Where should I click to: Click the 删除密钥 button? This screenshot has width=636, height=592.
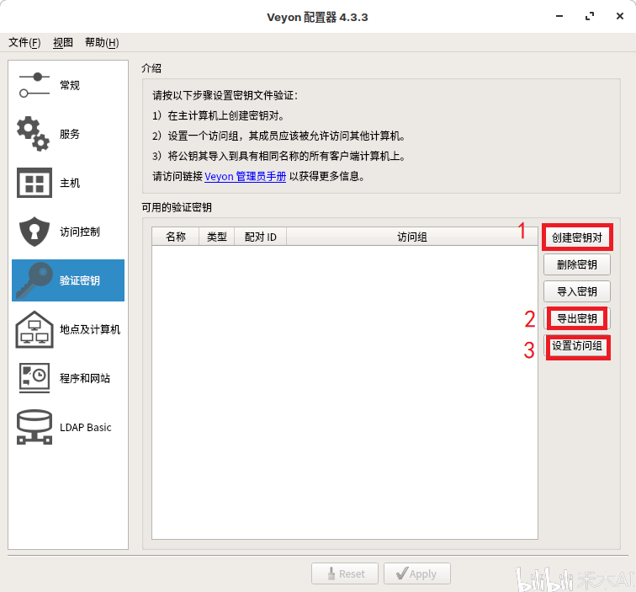(x=577, y=264)
